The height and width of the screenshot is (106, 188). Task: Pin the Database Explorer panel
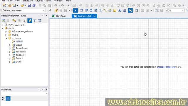coord(43,16)
